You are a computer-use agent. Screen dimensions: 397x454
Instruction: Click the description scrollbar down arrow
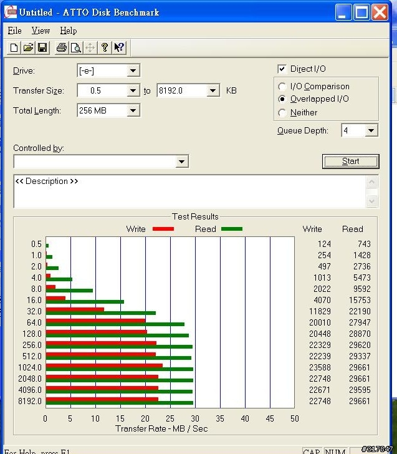click(x=372, y=201)
